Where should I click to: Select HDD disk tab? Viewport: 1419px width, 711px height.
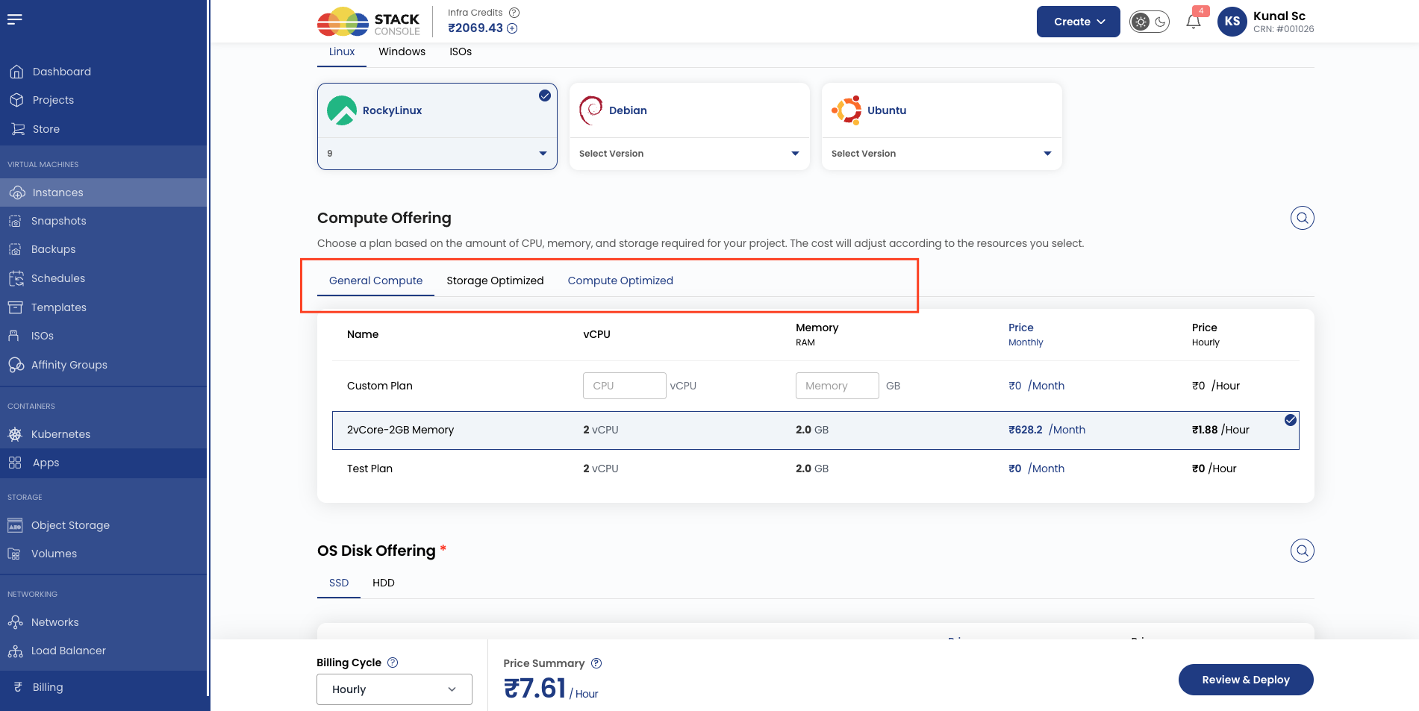[384, 583]
